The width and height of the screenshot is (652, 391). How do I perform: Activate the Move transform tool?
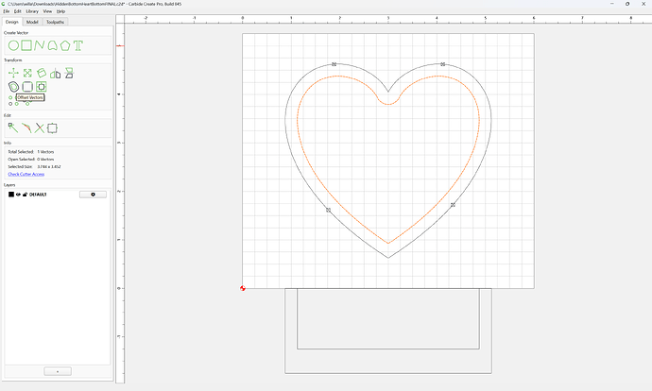click(x=13, y=73)
